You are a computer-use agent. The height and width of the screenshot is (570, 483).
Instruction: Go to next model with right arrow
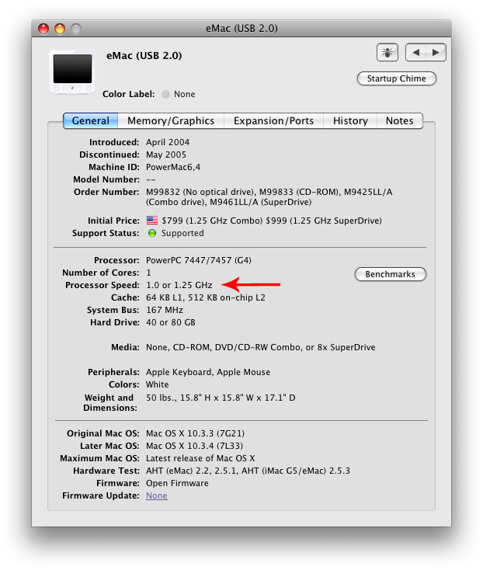click(436, 52)
